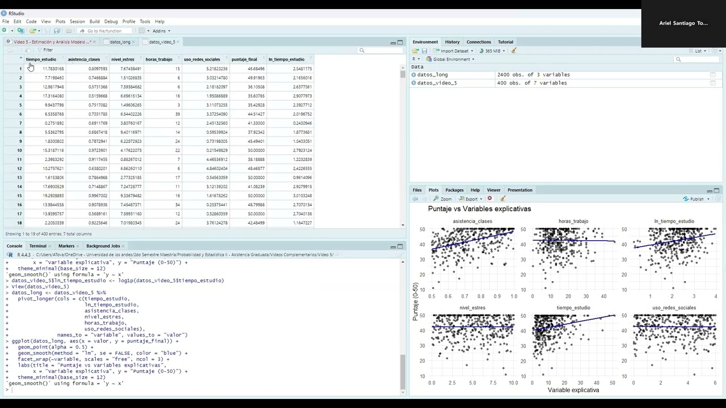
Task: Click the data viewer search field
Action: click(380, 50)
